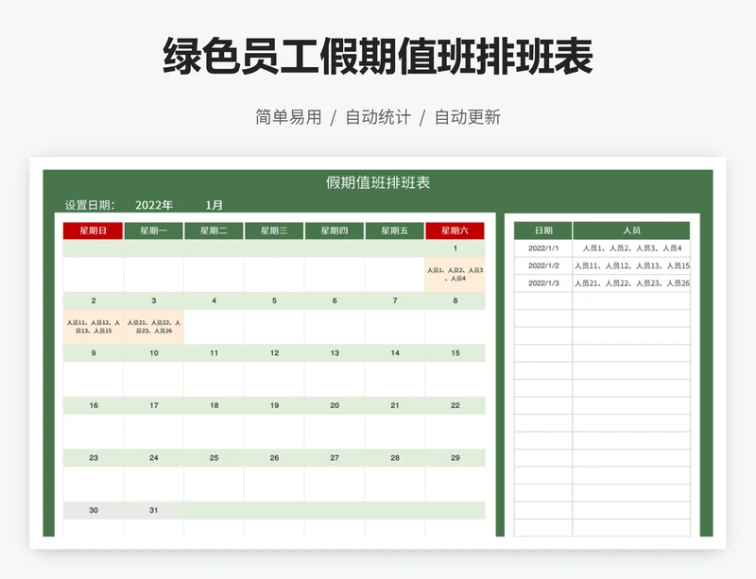
Task: Click calendar date 6 cell
Action: (x=335, y=300)
